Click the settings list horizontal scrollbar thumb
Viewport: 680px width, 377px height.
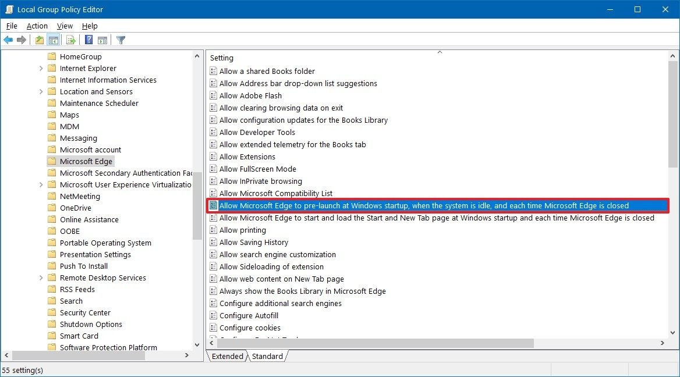(375, 343)
